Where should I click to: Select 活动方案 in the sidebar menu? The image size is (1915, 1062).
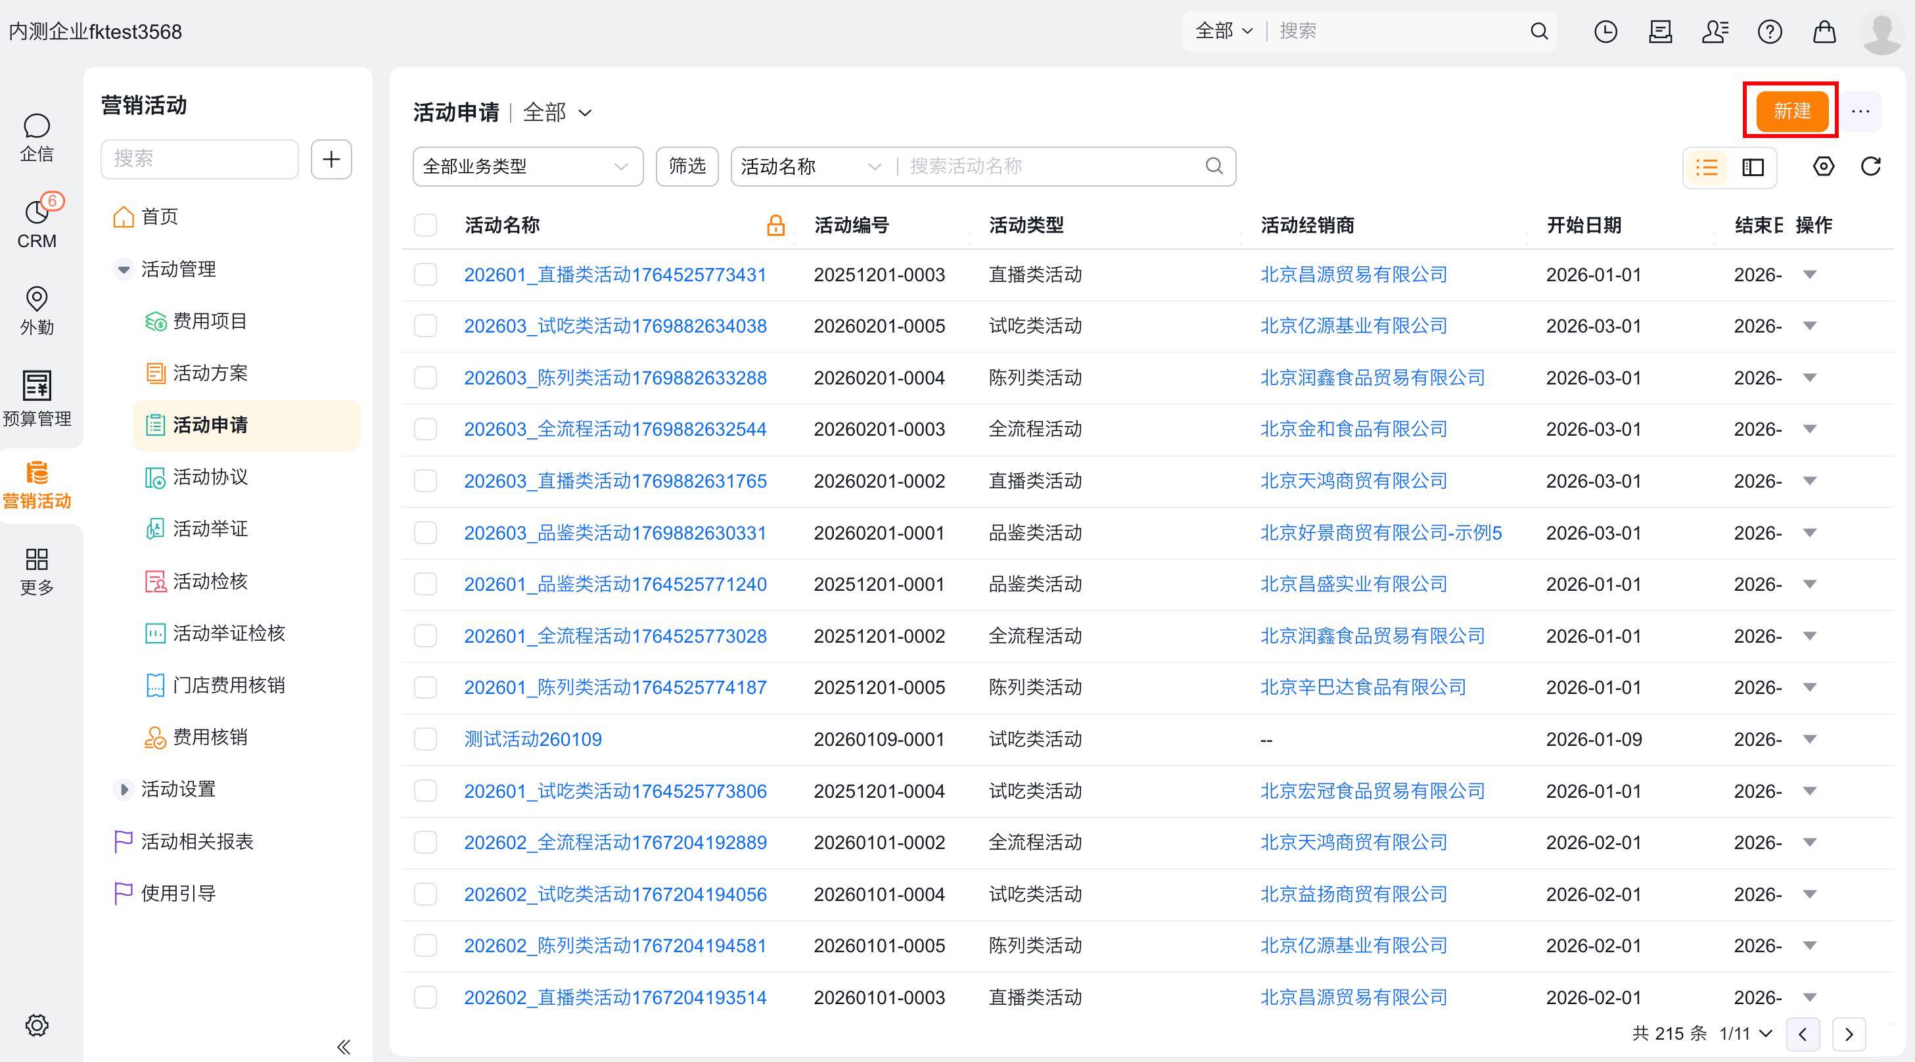(210, 373)
